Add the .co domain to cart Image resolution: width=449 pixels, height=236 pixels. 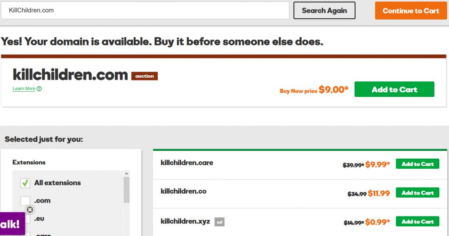click(x=417, y=193)
